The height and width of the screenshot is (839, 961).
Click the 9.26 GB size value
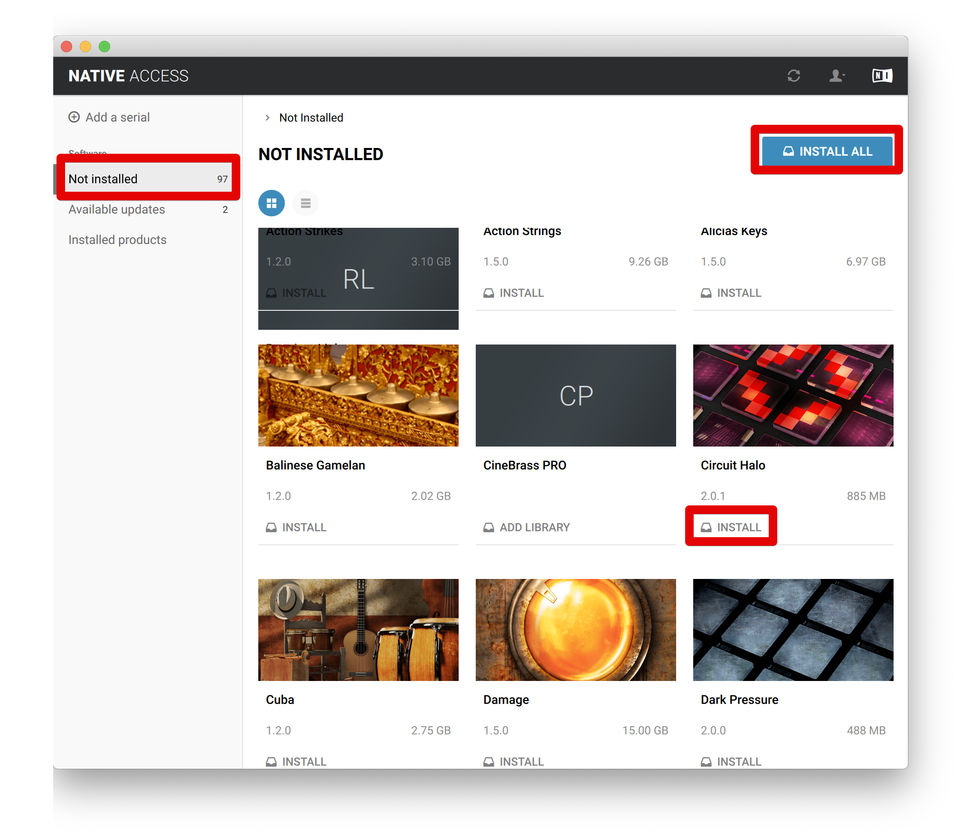click(648, 261)
